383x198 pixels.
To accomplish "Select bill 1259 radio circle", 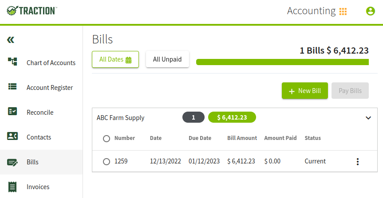I will pos(106,161).
